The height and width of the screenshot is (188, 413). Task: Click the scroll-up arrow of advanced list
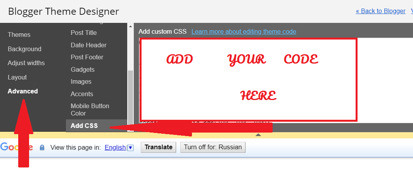tap(130, 26)
